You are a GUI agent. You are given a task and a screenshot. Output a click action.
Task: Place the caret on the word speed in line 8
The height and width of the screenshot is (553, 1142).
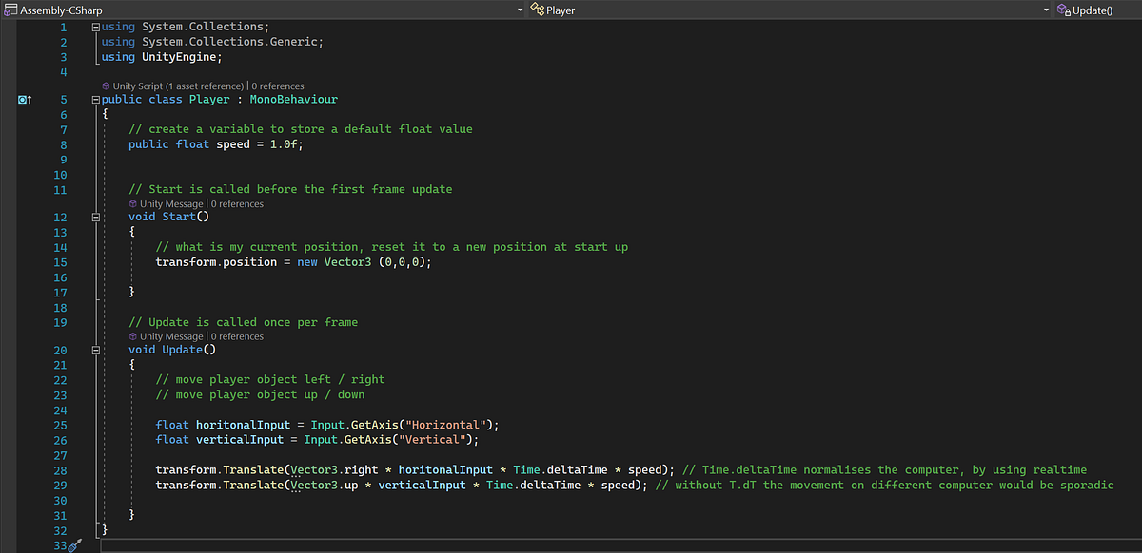pos(232,143)
